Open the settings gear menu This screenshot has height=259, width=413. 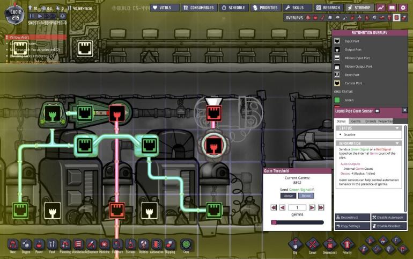403,8
